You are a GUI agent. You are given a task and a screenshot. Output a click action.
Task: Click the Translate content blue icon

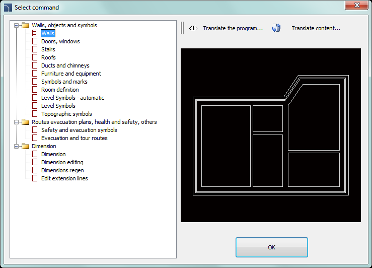coord(276,28)
